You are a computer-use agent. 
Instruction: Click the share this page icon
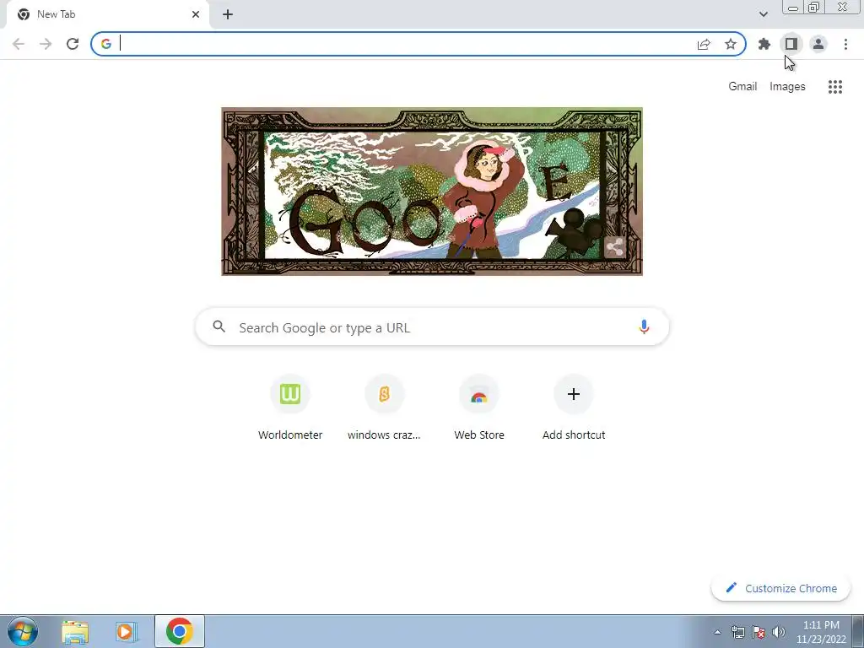[x=704, y=44]
